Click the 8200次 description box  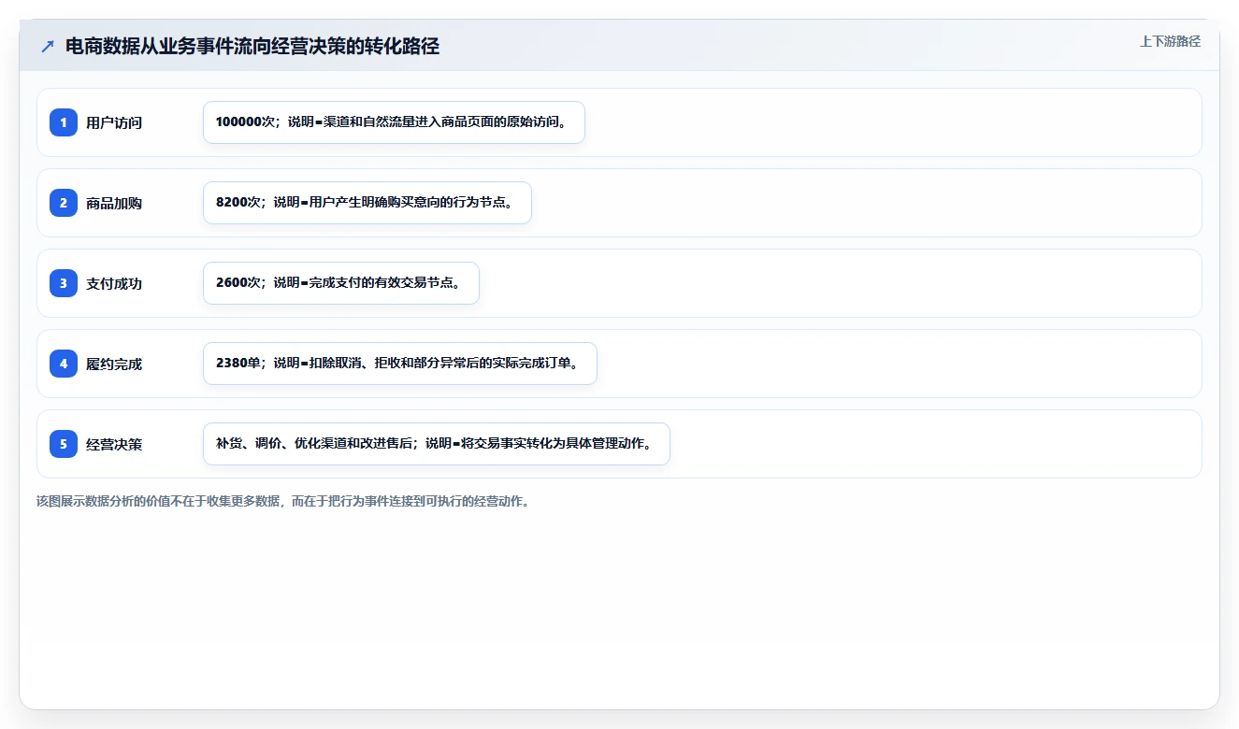[367, 203]
